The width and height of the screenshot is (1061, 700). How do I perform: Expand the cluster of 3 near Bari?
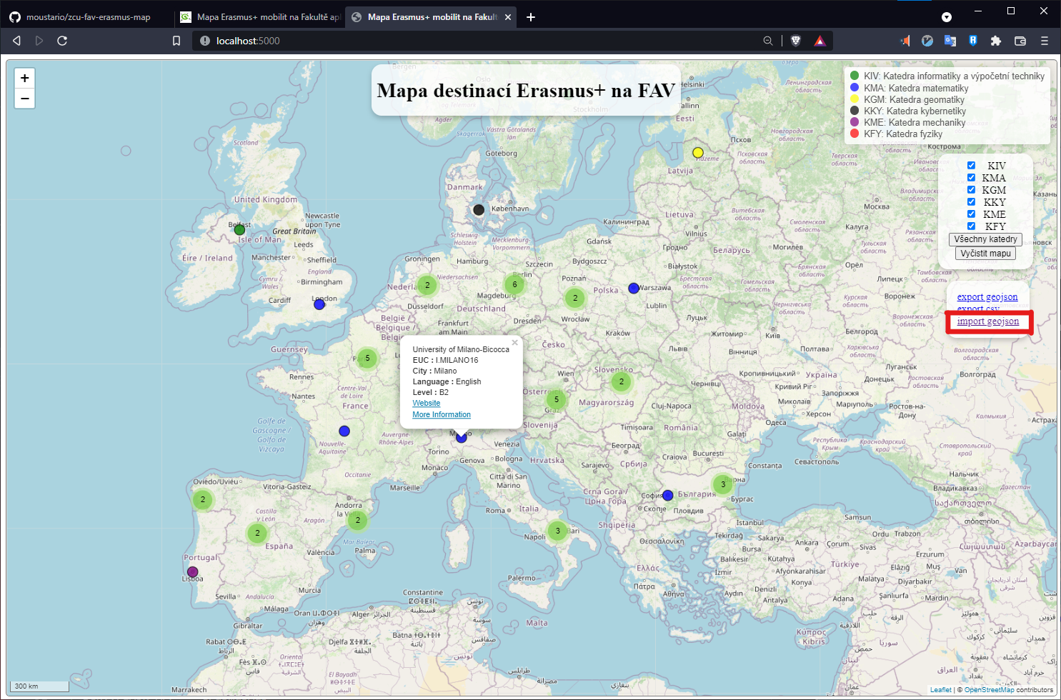pos(558,531)
